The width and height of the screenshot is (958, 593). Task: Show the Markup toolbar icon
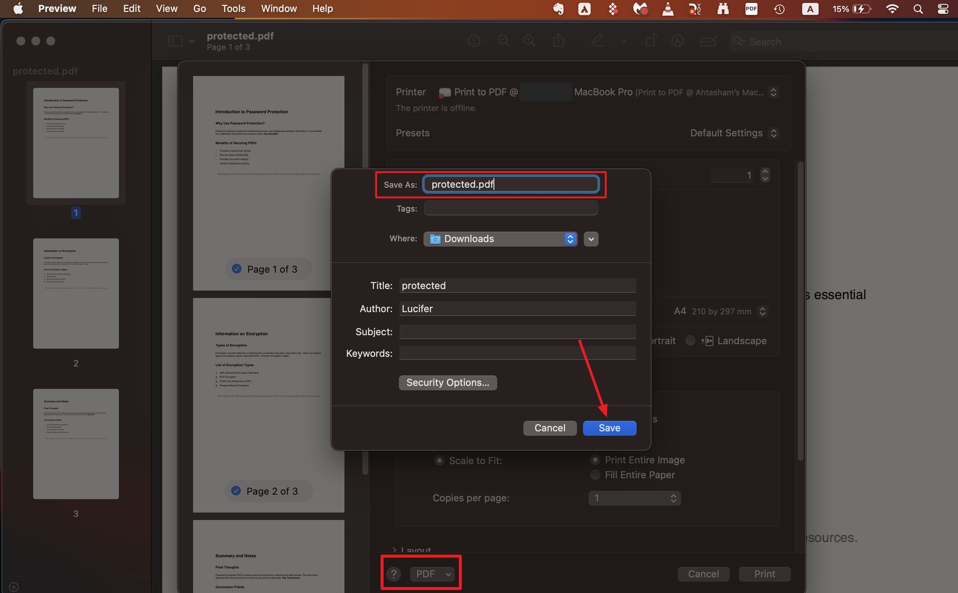tap(677, 41)
